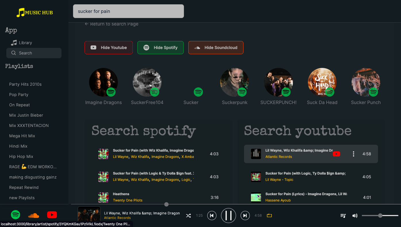Open Logic artist link in second track
401x227 pixels.
pyautogui.click(x=186, y=180)
